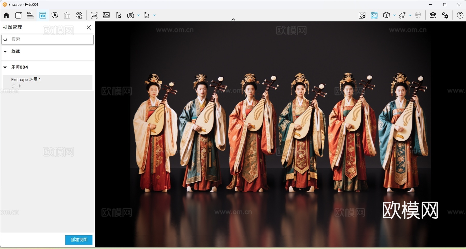Open the Enscape asset library icon

pos(55,15)
